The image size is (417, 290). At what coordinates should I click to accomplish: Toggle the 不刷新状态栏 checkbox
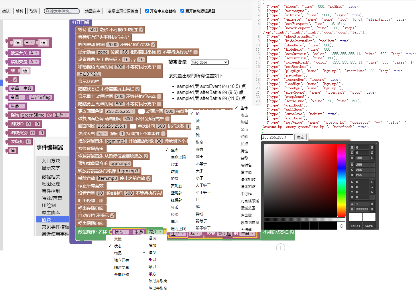pyautogui.click(x=292, y=232)
